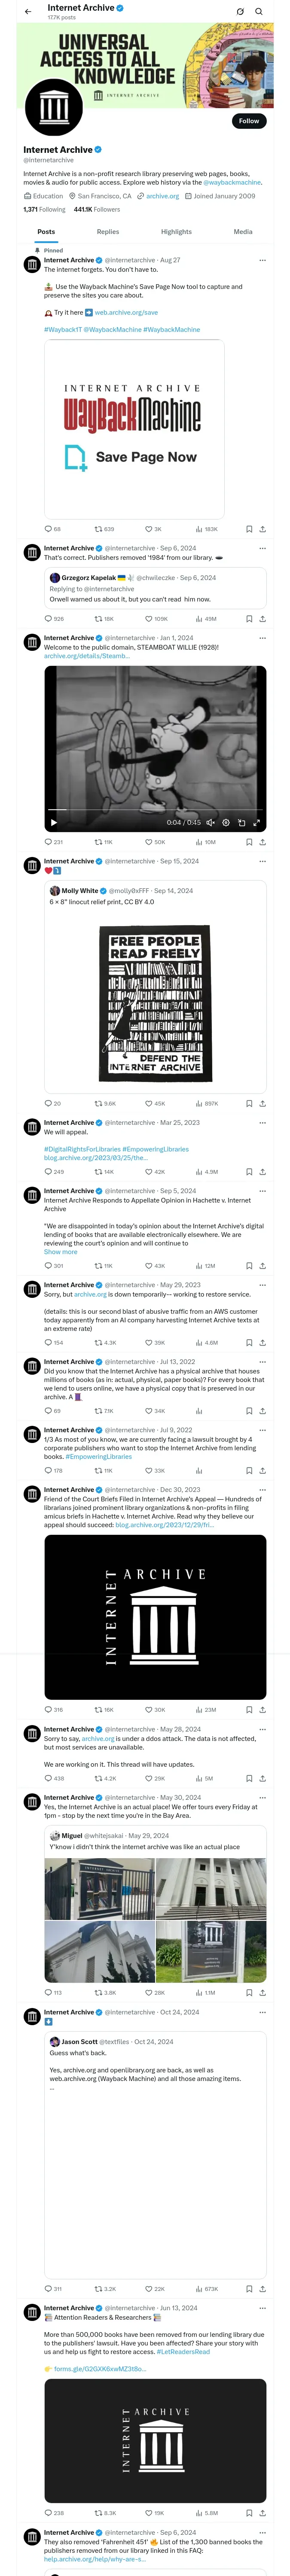Open more menu on Steamboat Willie post
The height and width of the screenshot is (2576, 290).
point(262,638)
